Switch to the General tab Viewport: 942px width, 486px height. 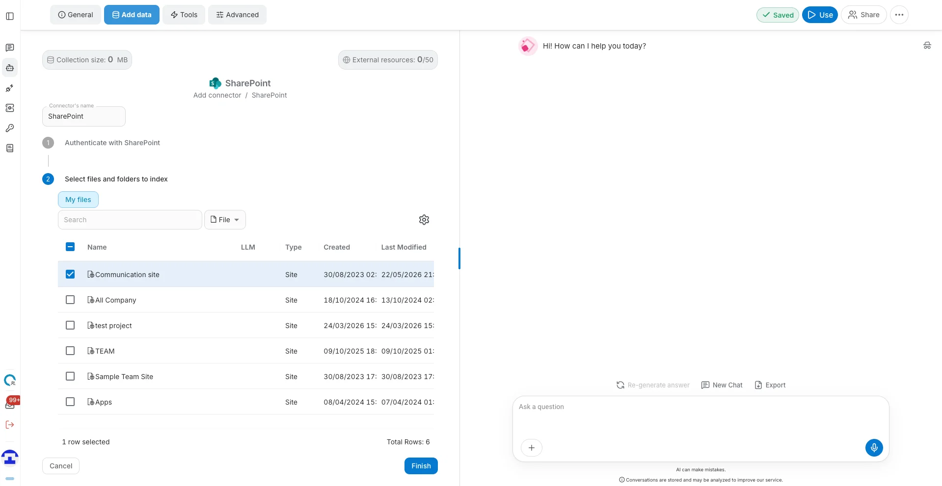coord(76,15)
